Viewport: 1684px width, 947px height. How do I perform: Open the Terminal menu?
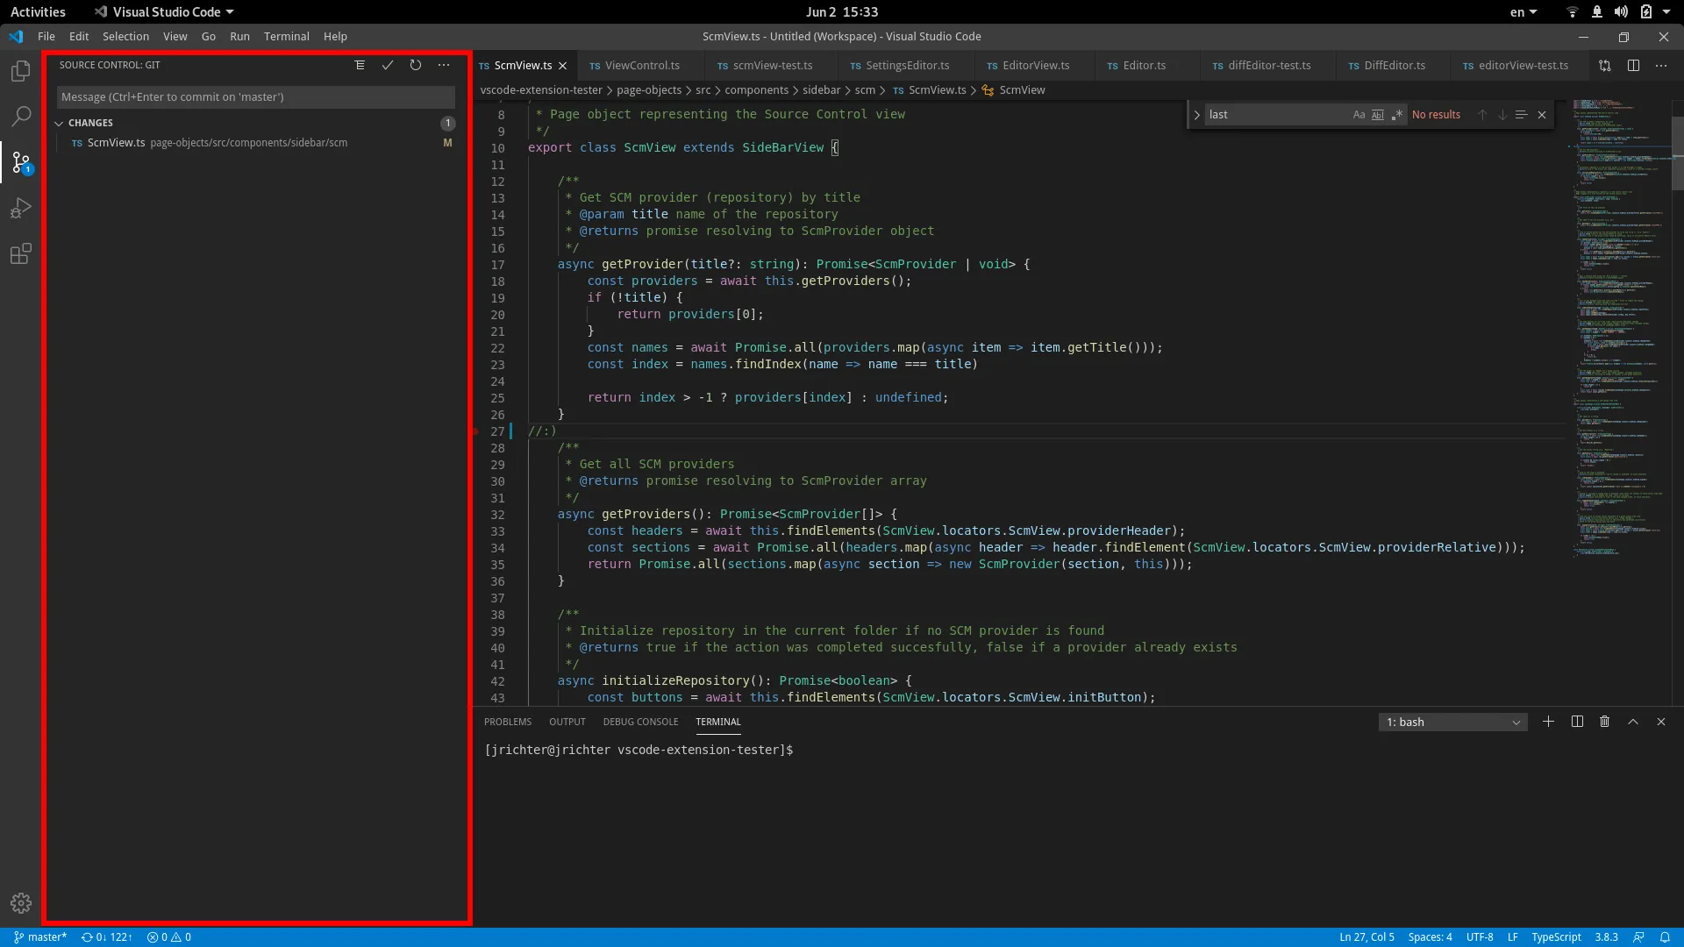[x=287, y=37]
